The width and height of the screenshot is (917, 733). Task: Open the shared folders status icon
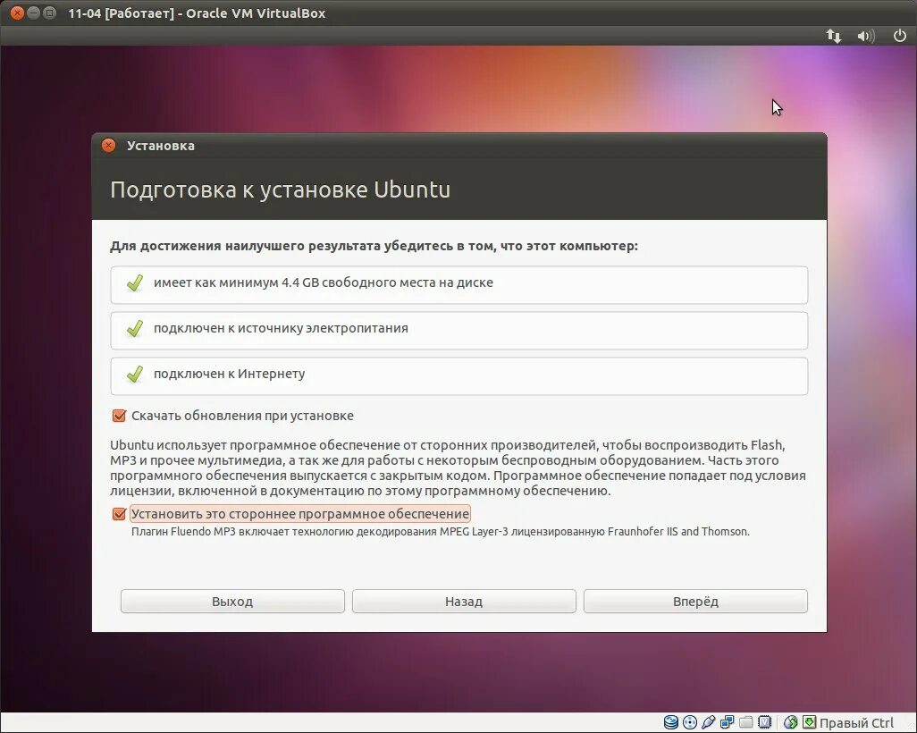pyautogui.click(x=745, y=722)
